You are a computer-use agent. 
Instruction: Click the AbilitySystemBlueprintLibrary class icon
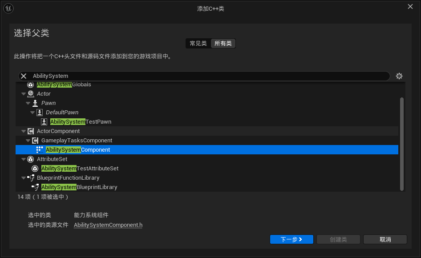(36, 187)
